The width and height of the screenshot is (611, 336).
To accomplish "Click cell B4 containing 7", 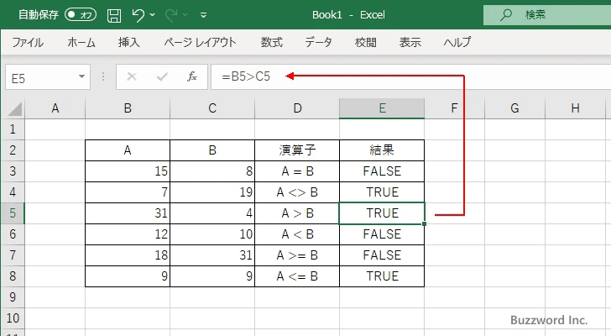I will tap(128, 192).
